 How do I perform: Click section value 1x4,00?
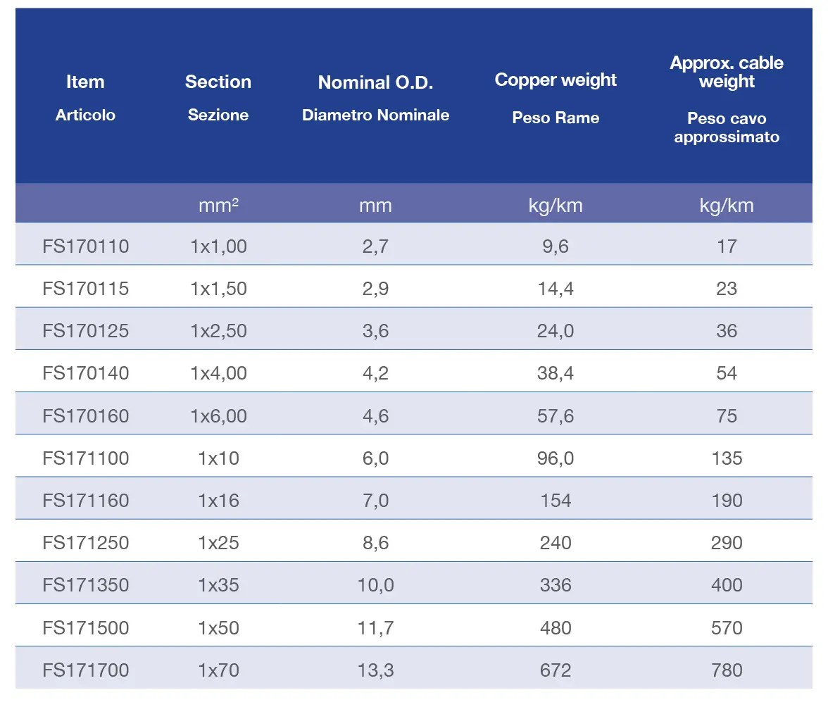click(218, 373)
